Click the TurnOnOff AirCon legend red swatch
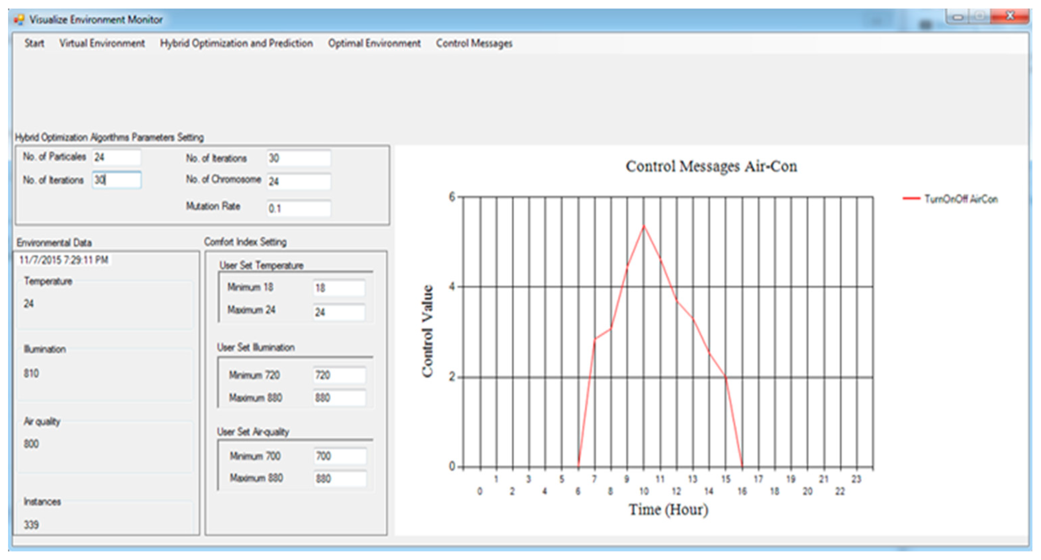This screenshot has height=560, width=1041. click(911, 198)
